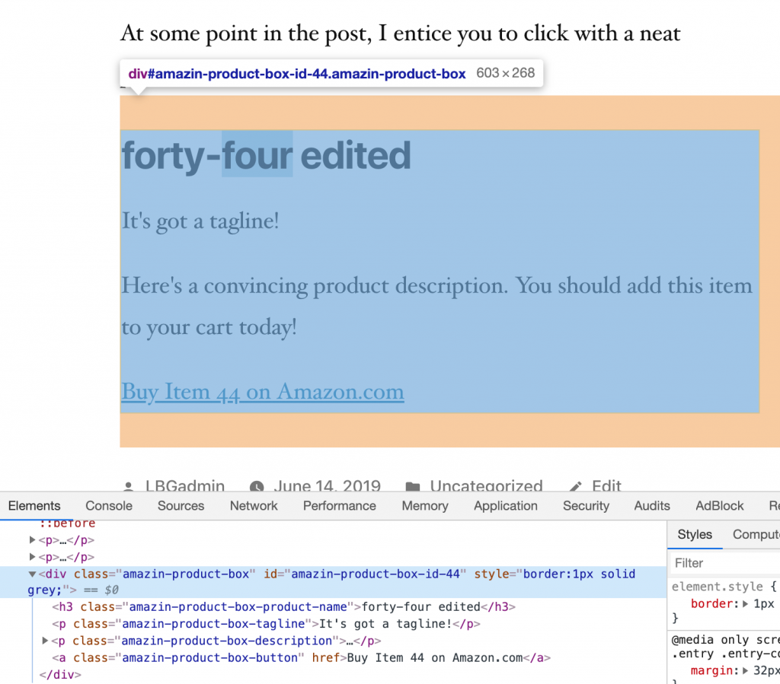Click the Buy Item 44 on Amazon.com link

[262, 391]
